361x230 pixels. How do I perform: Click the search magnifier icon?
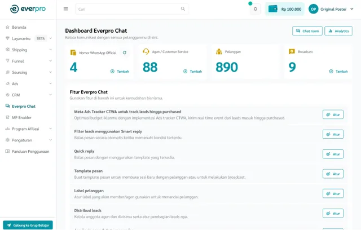[183, 9]
